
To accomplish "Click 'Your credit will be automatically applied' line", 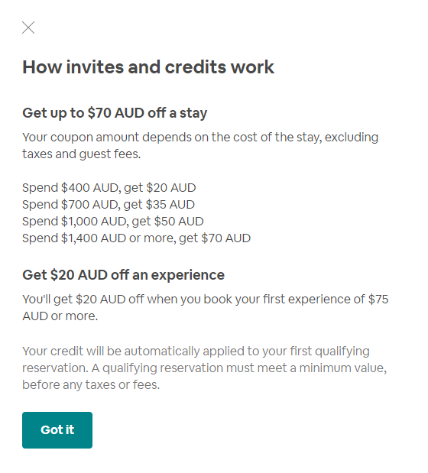I will point(196,352).
